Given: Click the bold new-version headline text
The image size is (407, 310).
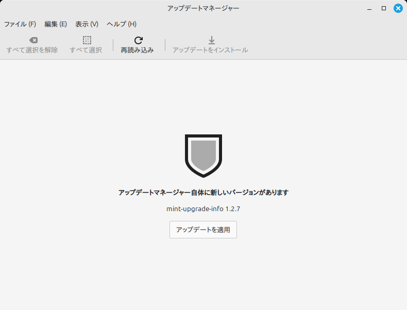Looking at the screenshot, I should (x=203, y=193).
